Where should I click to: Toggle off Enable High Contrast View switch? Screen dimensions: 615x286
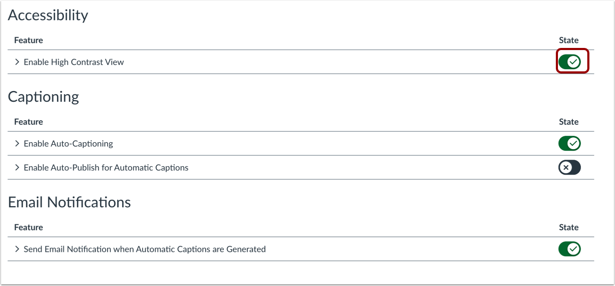[569, 62]
